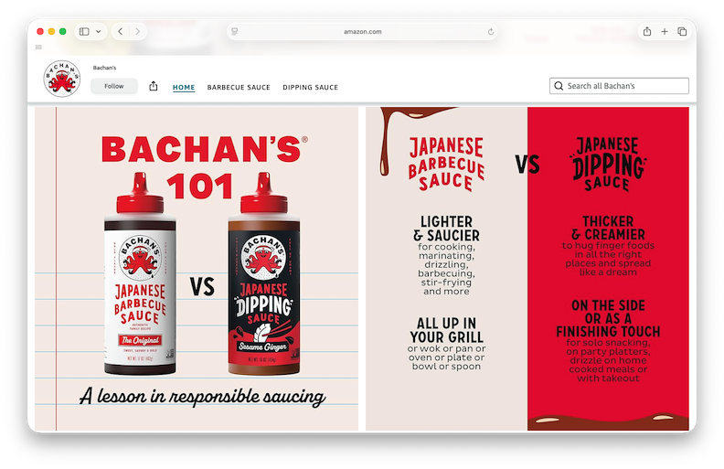Screen dimensions: 724x469
Task: Click the Bachan's octopus brand logo
Action: point(62,79)
